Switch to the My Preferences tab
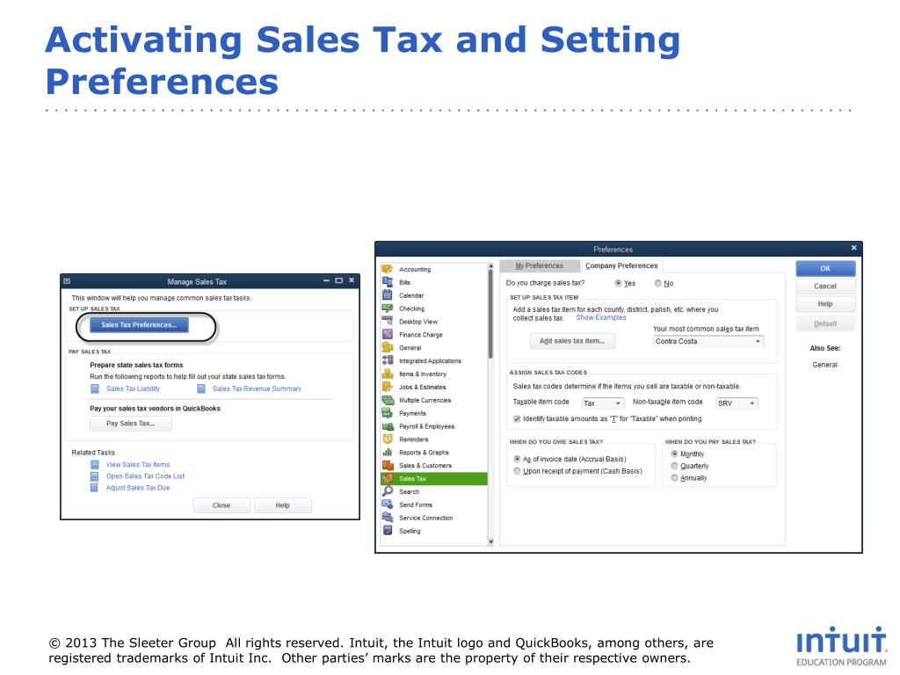This screenshot has height=675, width=900. click(x=540, y=265)
